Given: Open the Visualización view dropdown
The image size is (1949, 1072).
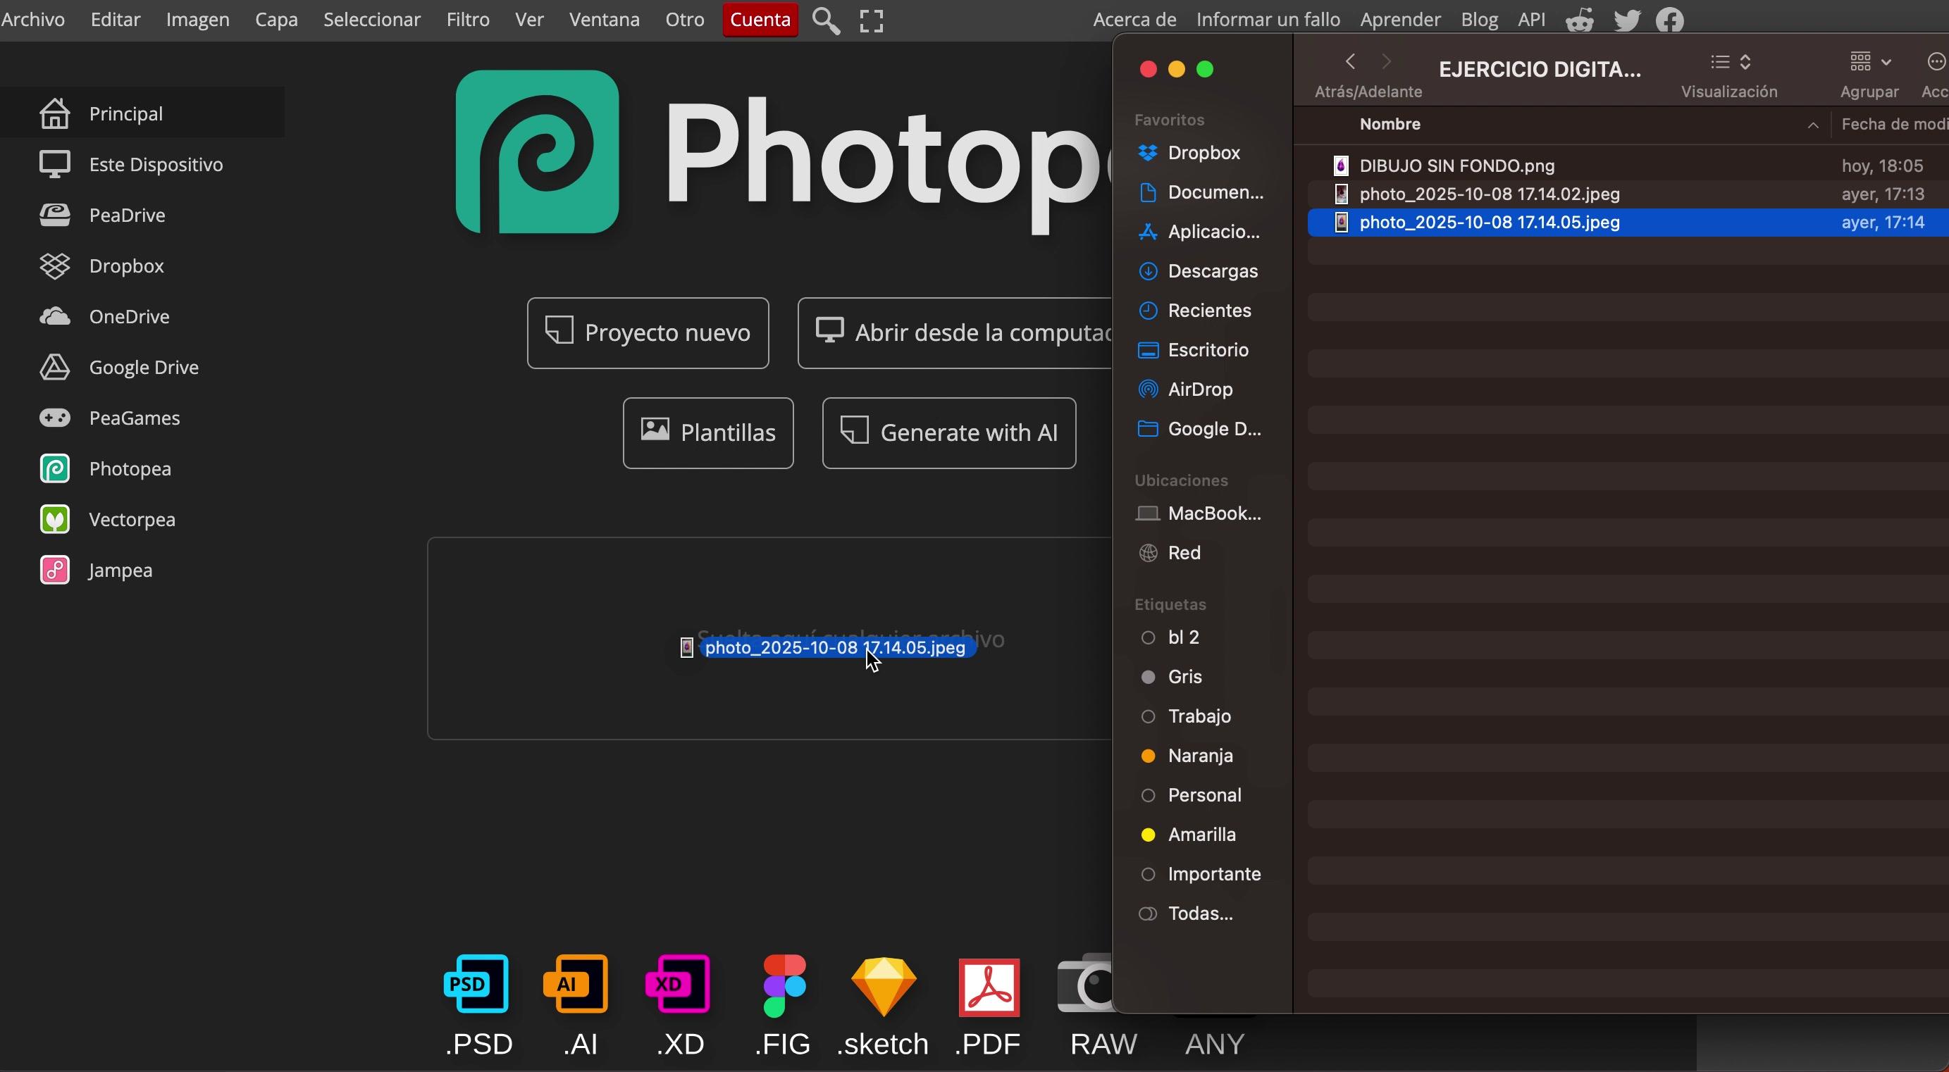Looking at the screenshot, I should pyautogui.click(x=1731, y=62).
